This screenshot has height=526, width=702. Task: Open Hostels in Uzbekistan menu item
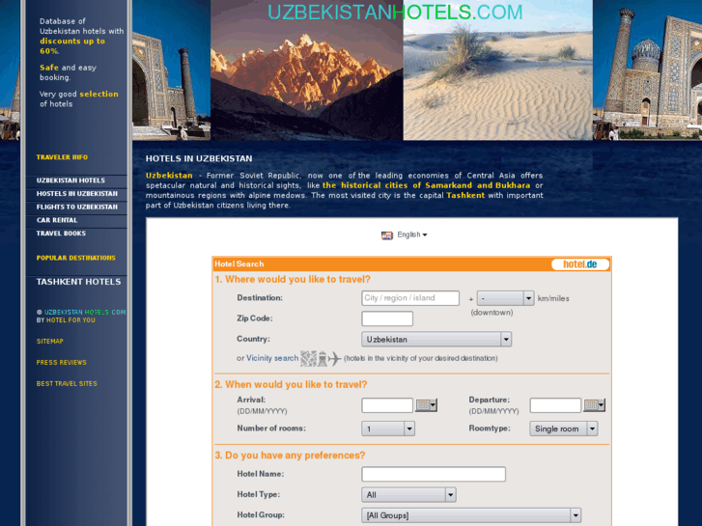[x=77, y=193]
